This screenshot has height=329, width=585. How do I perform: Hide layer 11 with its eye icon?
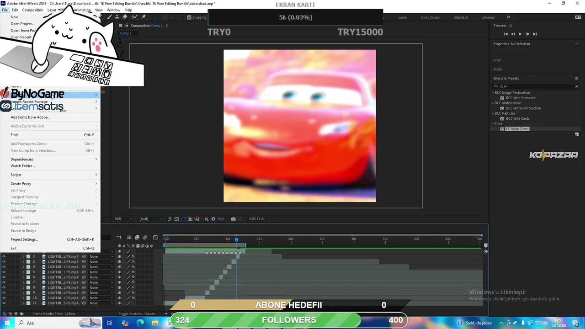coord(4,303)
